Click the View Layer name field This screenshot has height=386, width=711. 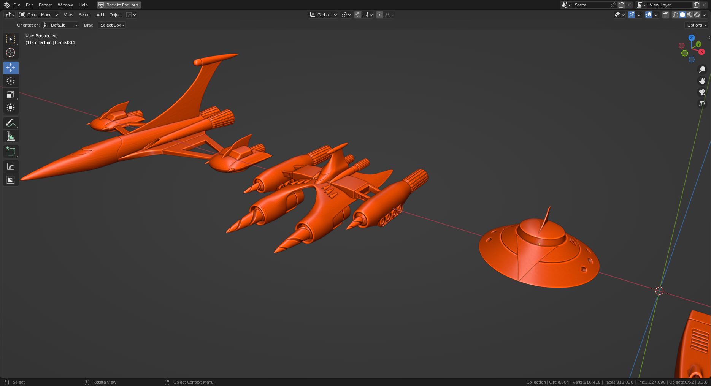[x=670, y=5]
